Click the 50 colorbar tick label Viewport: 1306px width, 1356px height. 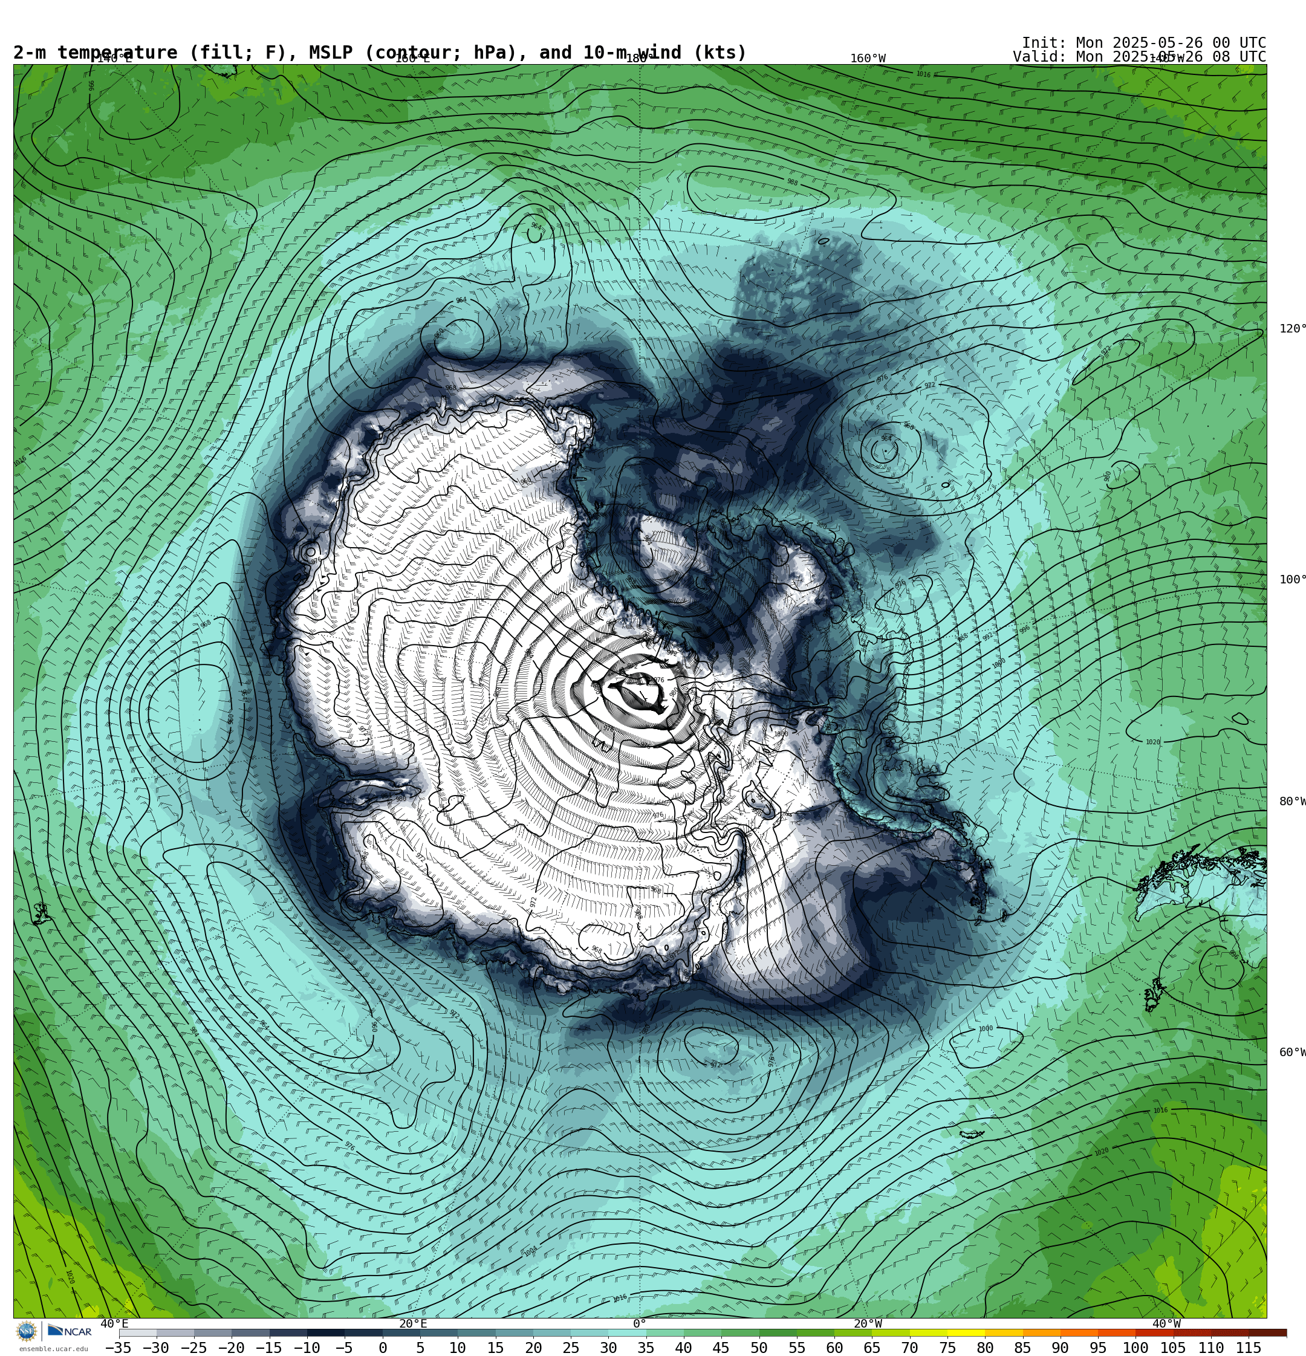[759, 1348]
